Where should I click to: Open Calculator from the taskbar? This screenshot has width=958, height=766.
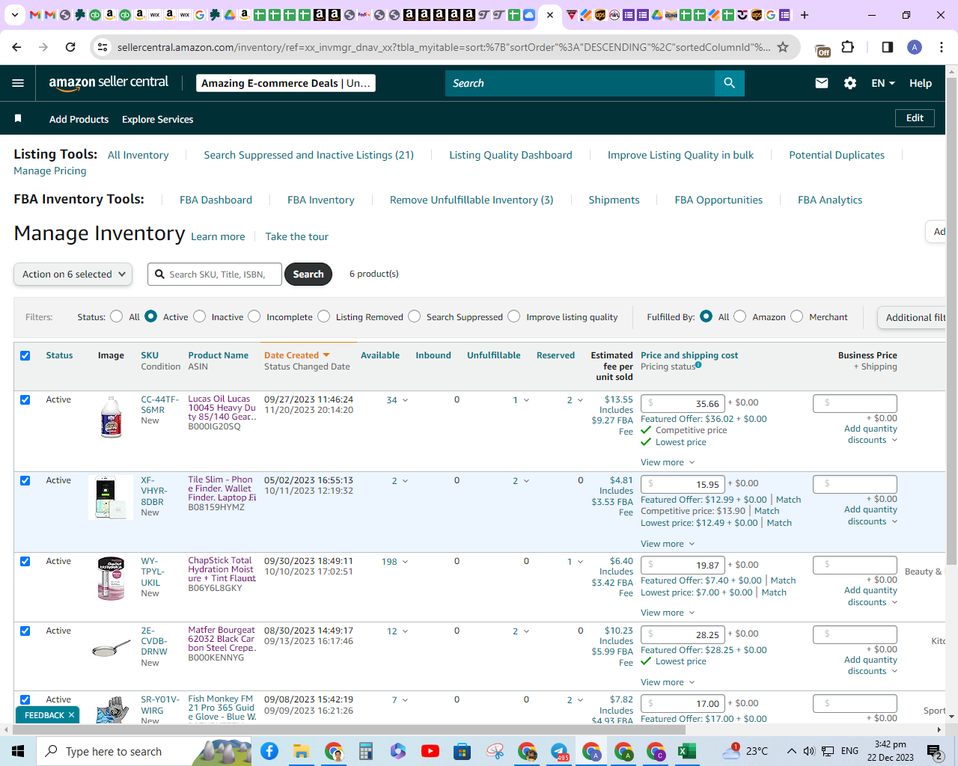[366, 751]
